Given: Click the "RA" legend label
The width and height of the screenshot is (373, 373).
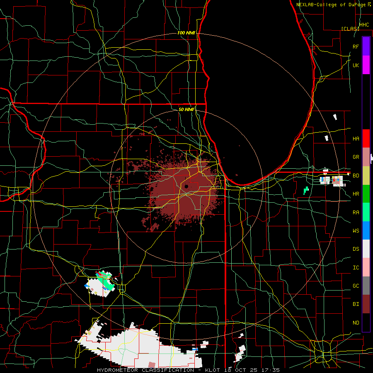Looking at the screenshot, I should pos(356,212).
